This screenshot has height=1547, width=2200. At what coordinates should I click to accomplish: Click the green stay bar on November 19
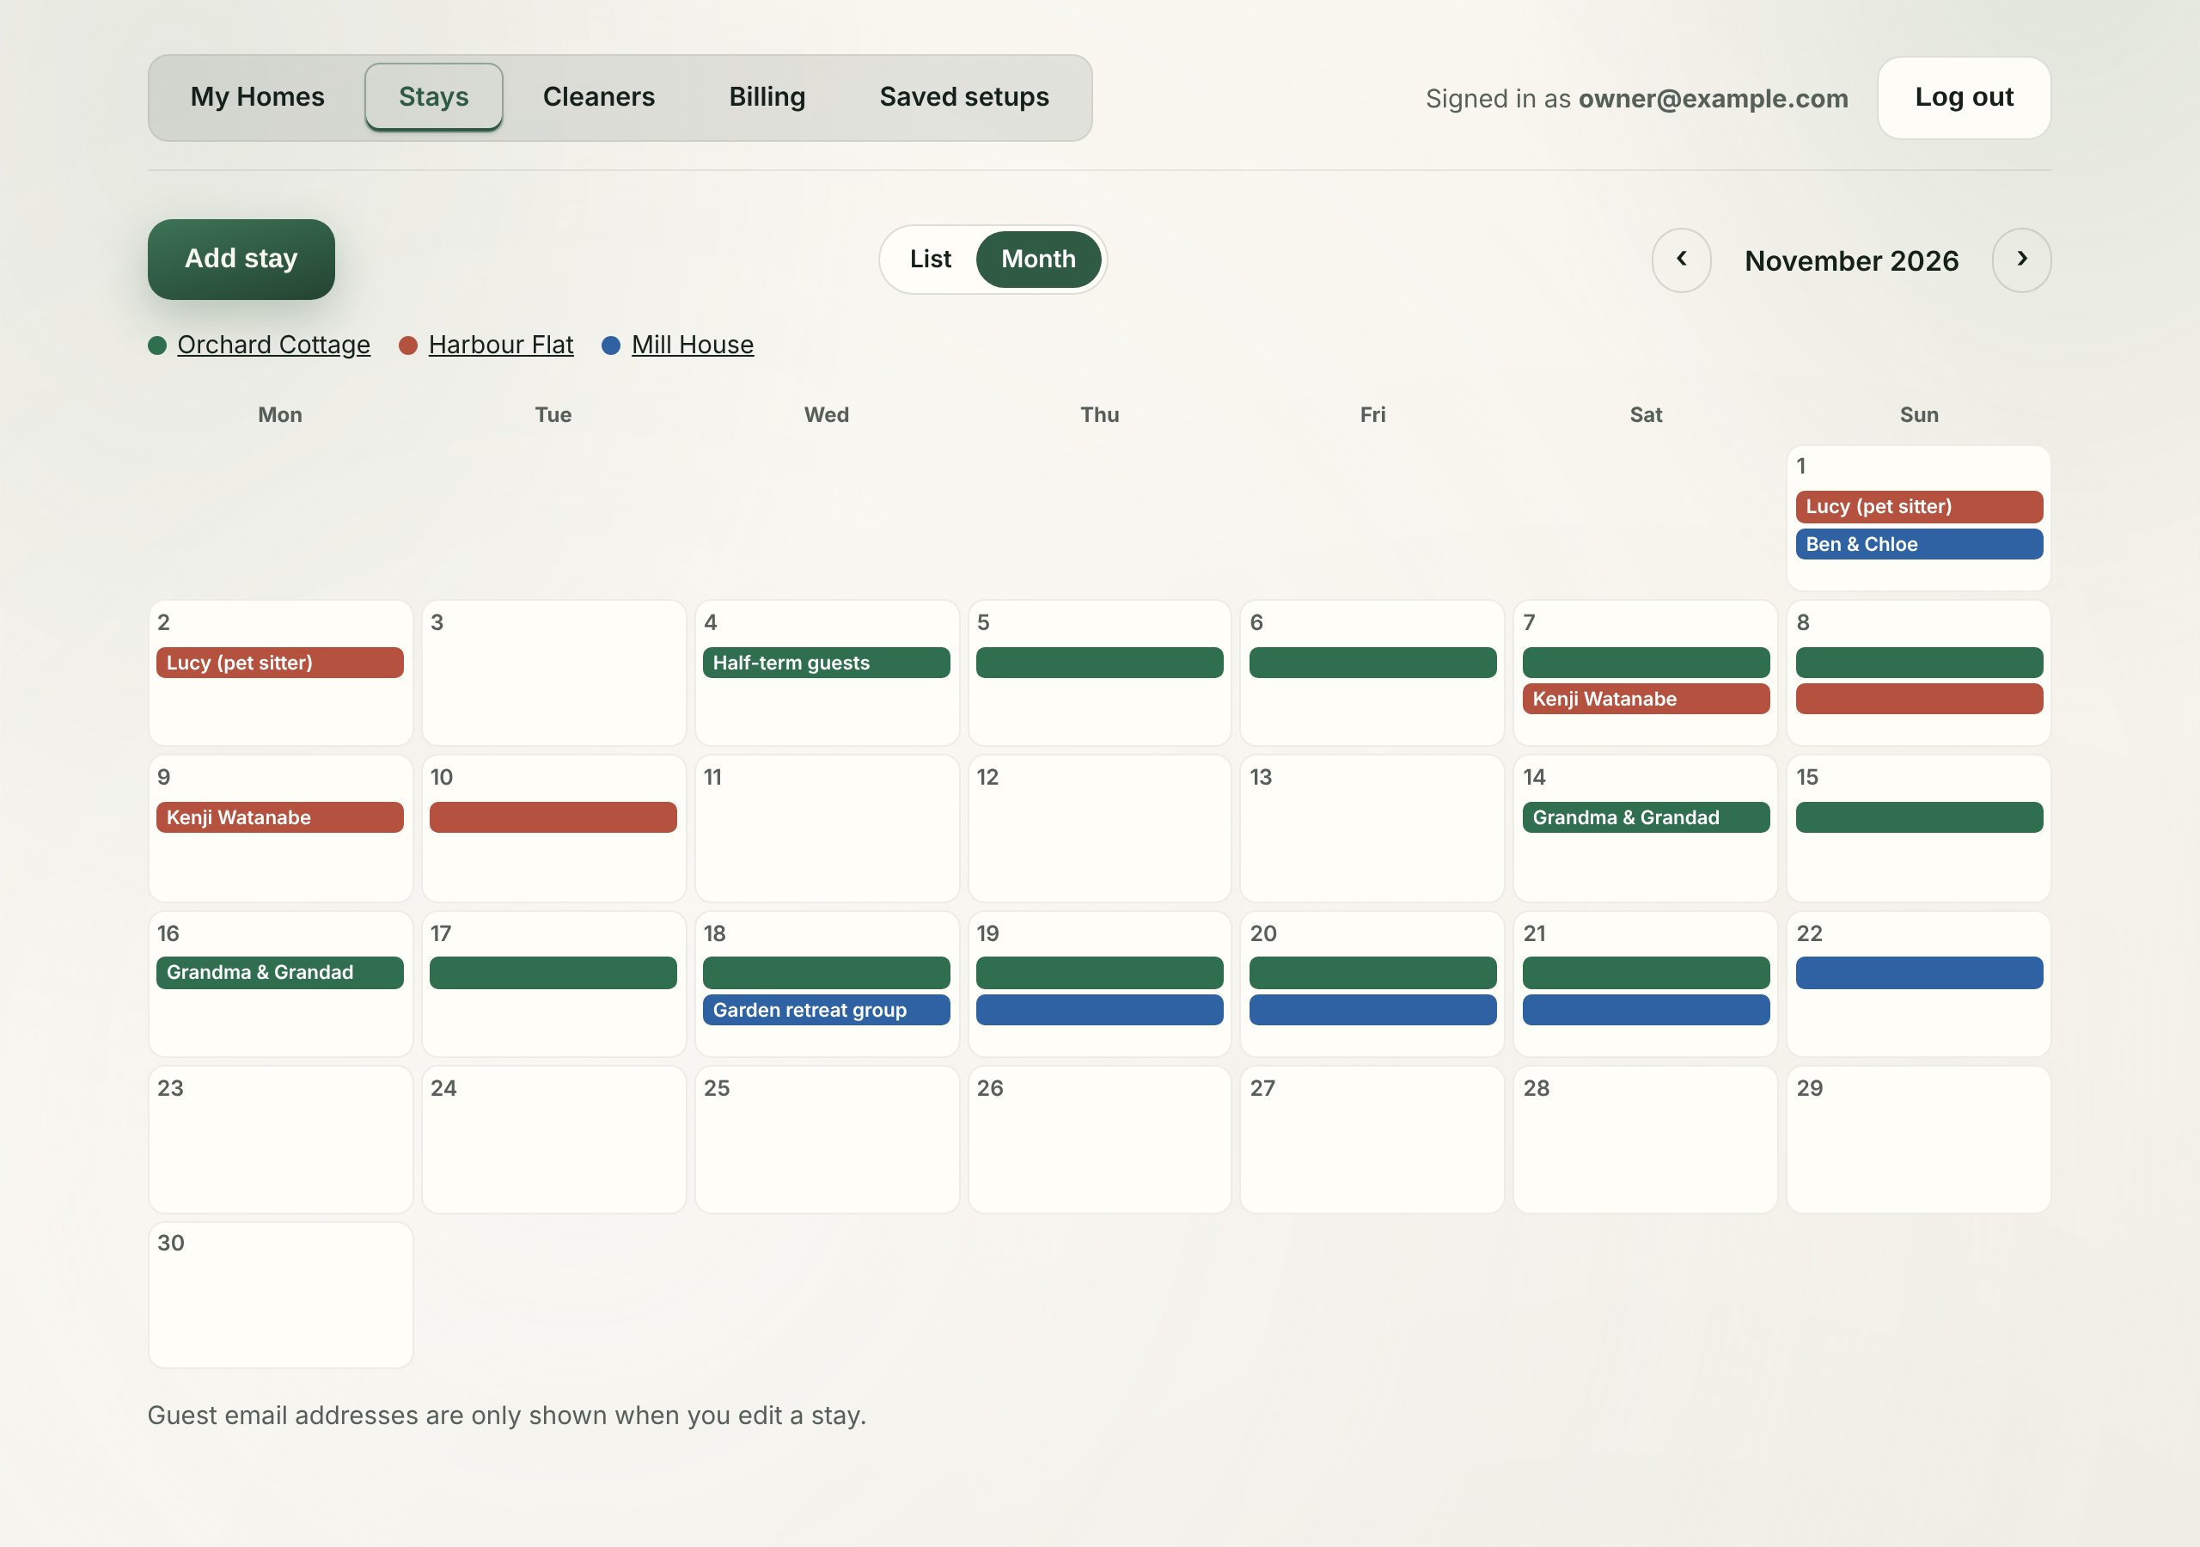tap(1099, 972)
